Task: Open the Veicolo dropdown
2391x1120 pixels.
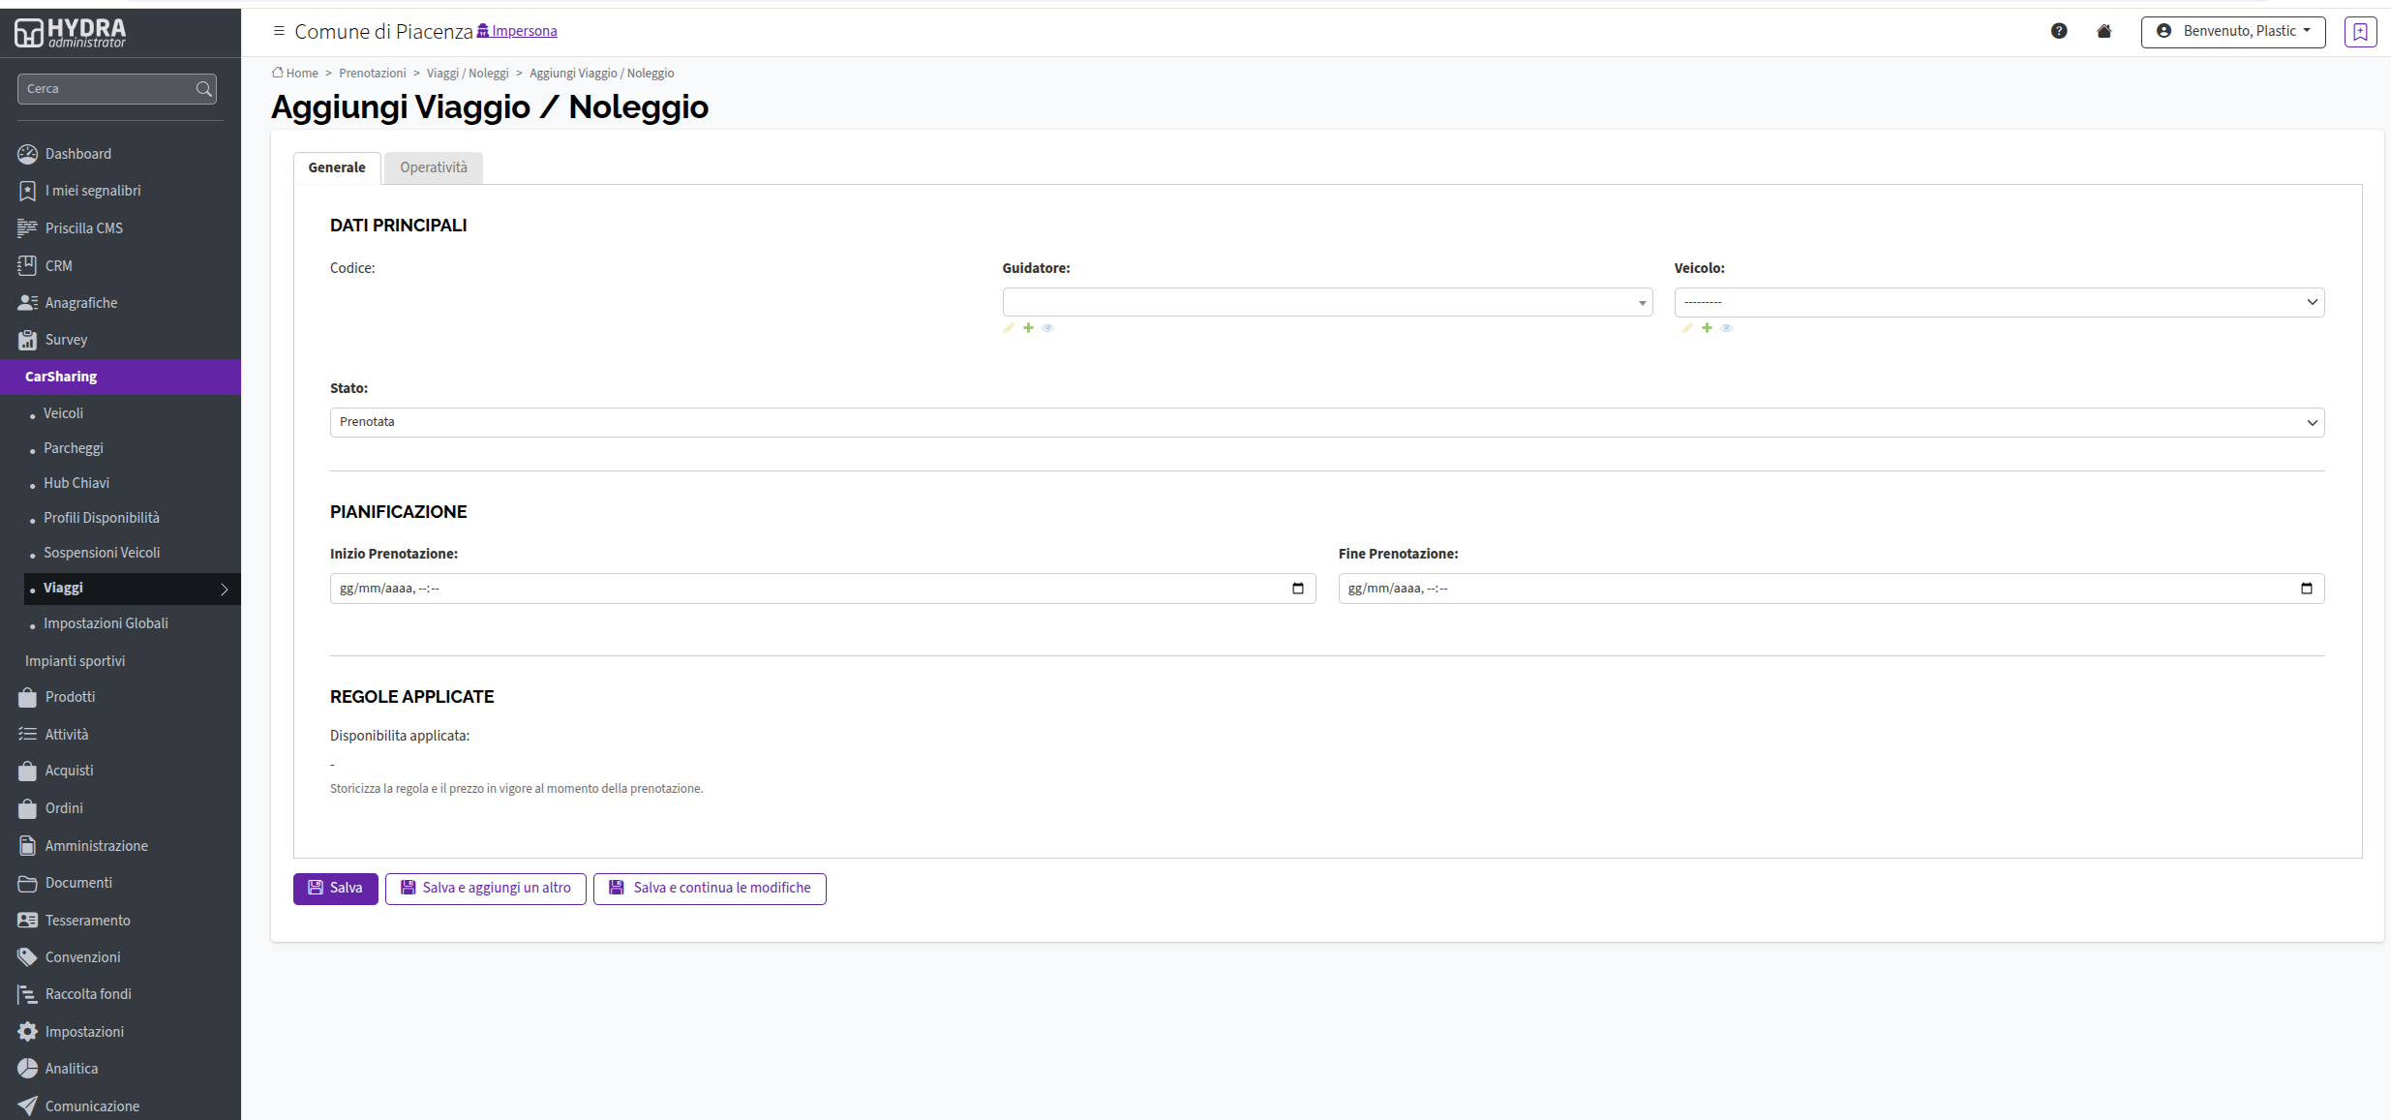Action: (1999, 302)
